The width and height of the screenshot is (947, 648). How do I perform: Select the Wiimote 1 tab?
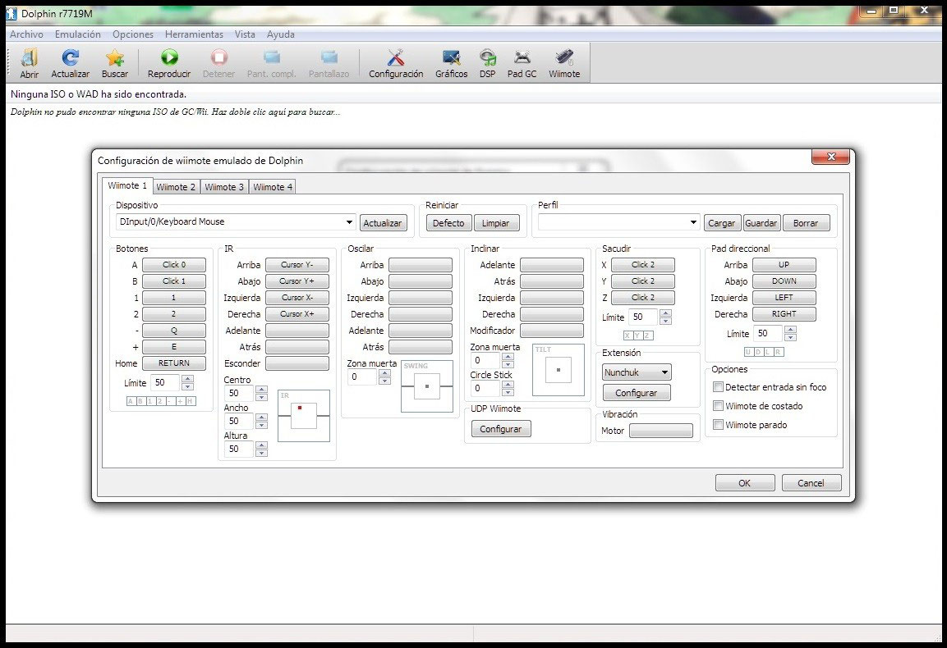pos(127,186)
